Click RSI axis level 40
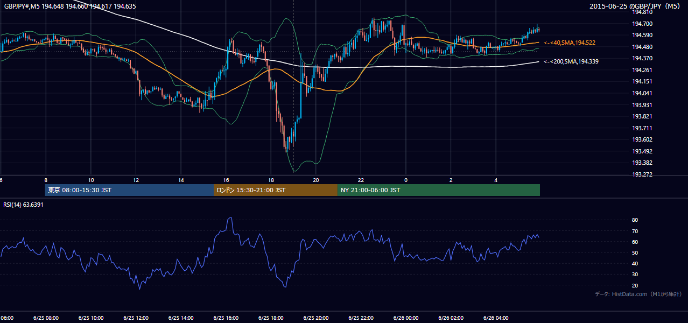This screenshot has height=323, width=688. pyautogui.click(x=635, y=263)
